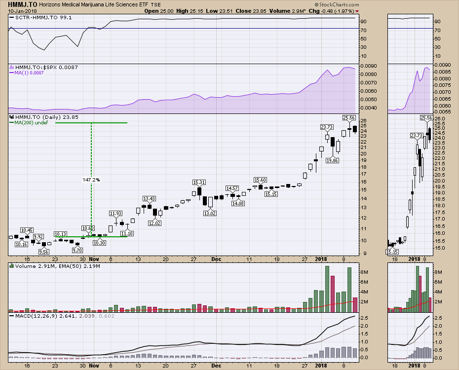Screen dimensions: 459x370
Task: Click the 15.60 price label
Action: tap(260, 180)
